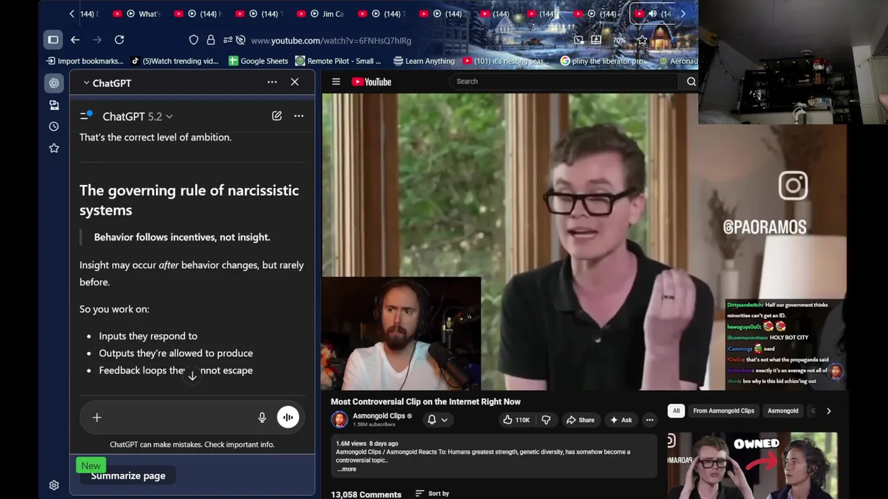Toggle the browser sidebar panel button
Image resolution: width=888 pixels, height=499 pixels.
53,40
